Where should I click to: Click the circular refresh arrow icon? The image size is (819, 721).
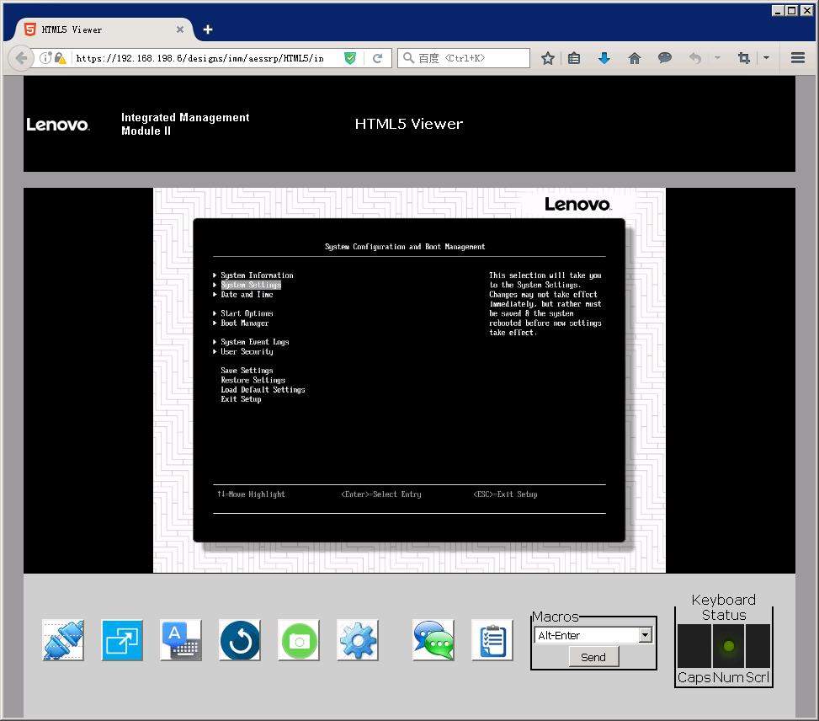tap(240, 641)
